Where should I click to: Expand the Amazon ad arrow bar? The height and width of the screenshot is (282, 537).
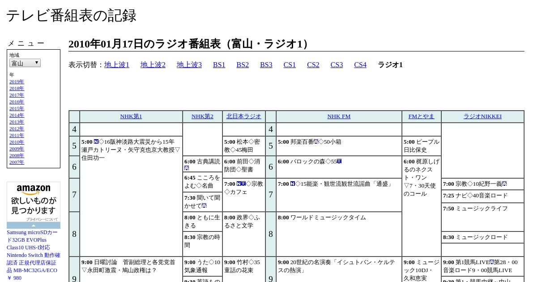pyautogui.click(x=34, y=226)
